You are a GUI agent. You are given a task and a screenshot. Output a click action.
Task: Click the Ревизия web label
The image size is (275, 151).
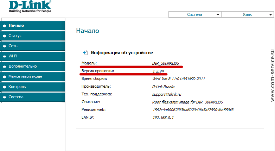click(94, 109)
